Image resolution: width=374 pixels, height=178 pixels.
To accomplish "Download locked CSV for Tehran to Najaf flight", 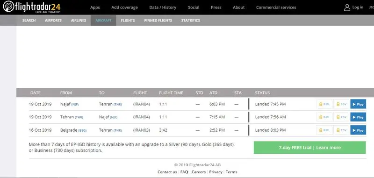I will 341,117.
